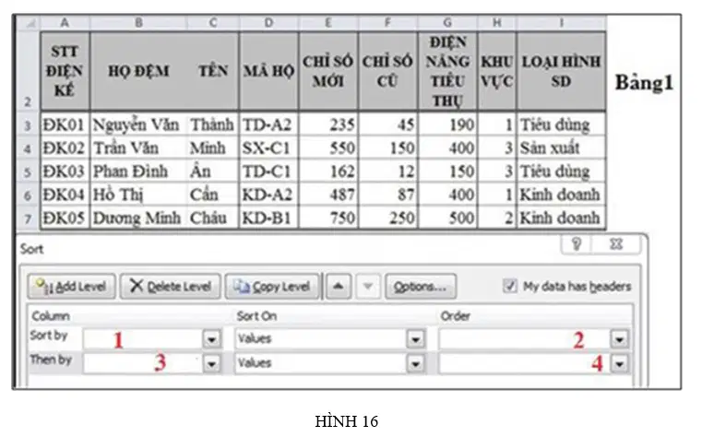Move sort level up with arrow
This screenshot has width=702, height=437.
339,287
